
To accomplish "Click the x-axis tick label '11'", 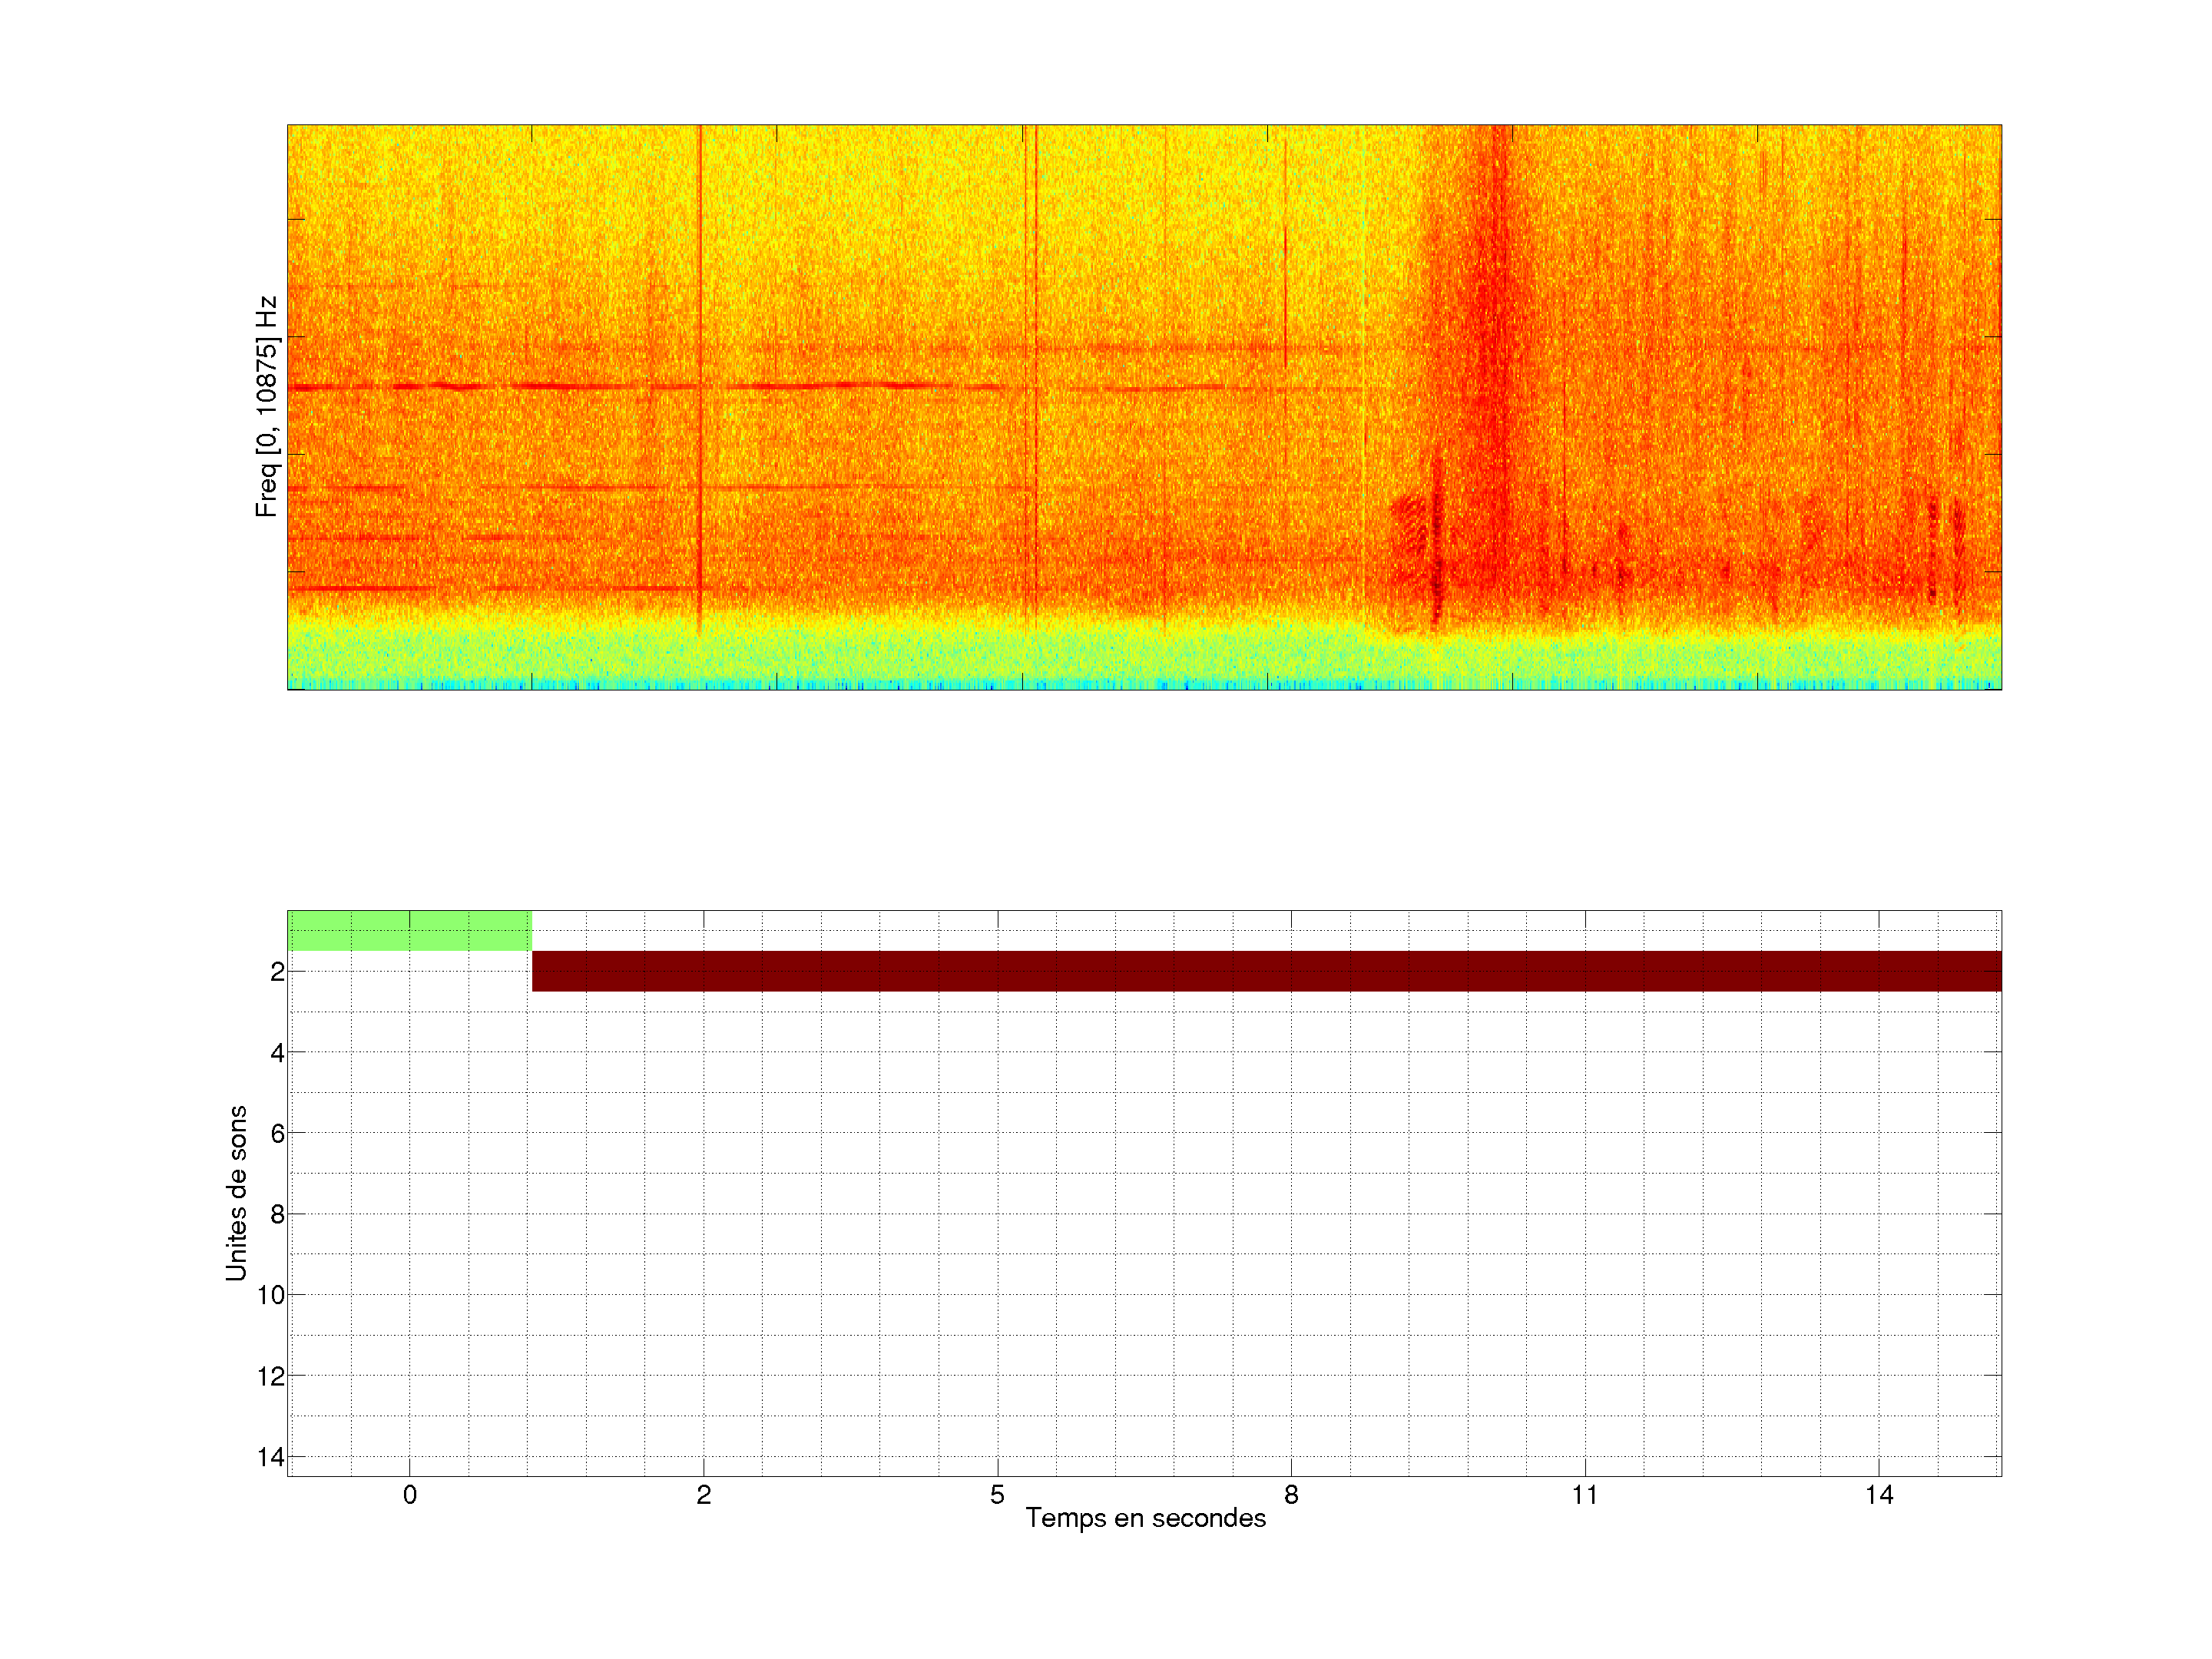I will (x=1585, y=1495).
